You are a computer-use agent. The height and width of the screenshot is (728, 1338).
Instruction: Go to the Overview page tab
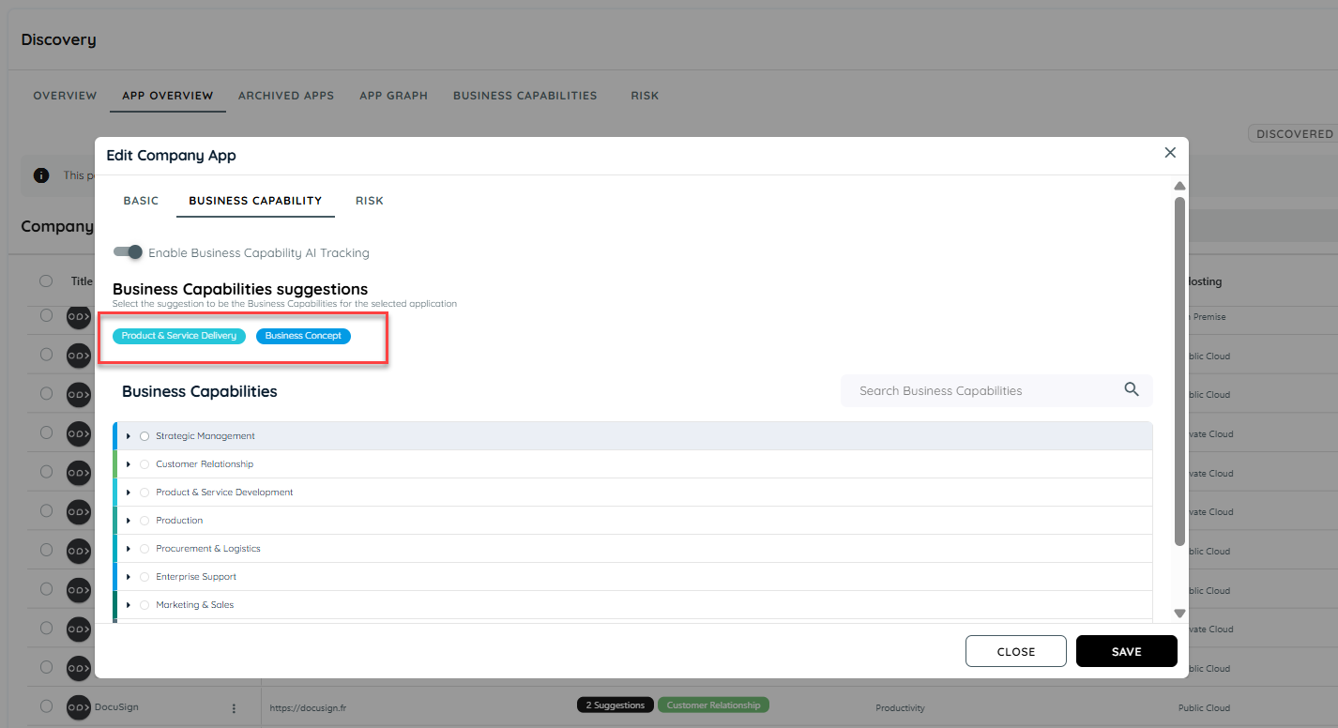(x=65, y=96)
